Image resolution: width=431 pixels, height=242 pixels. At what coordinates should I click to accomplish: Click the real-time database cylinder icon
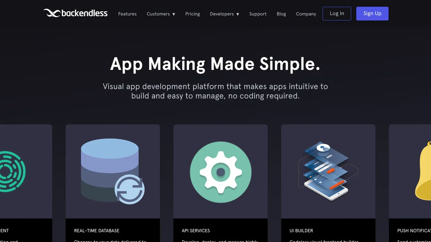[112, 171]
